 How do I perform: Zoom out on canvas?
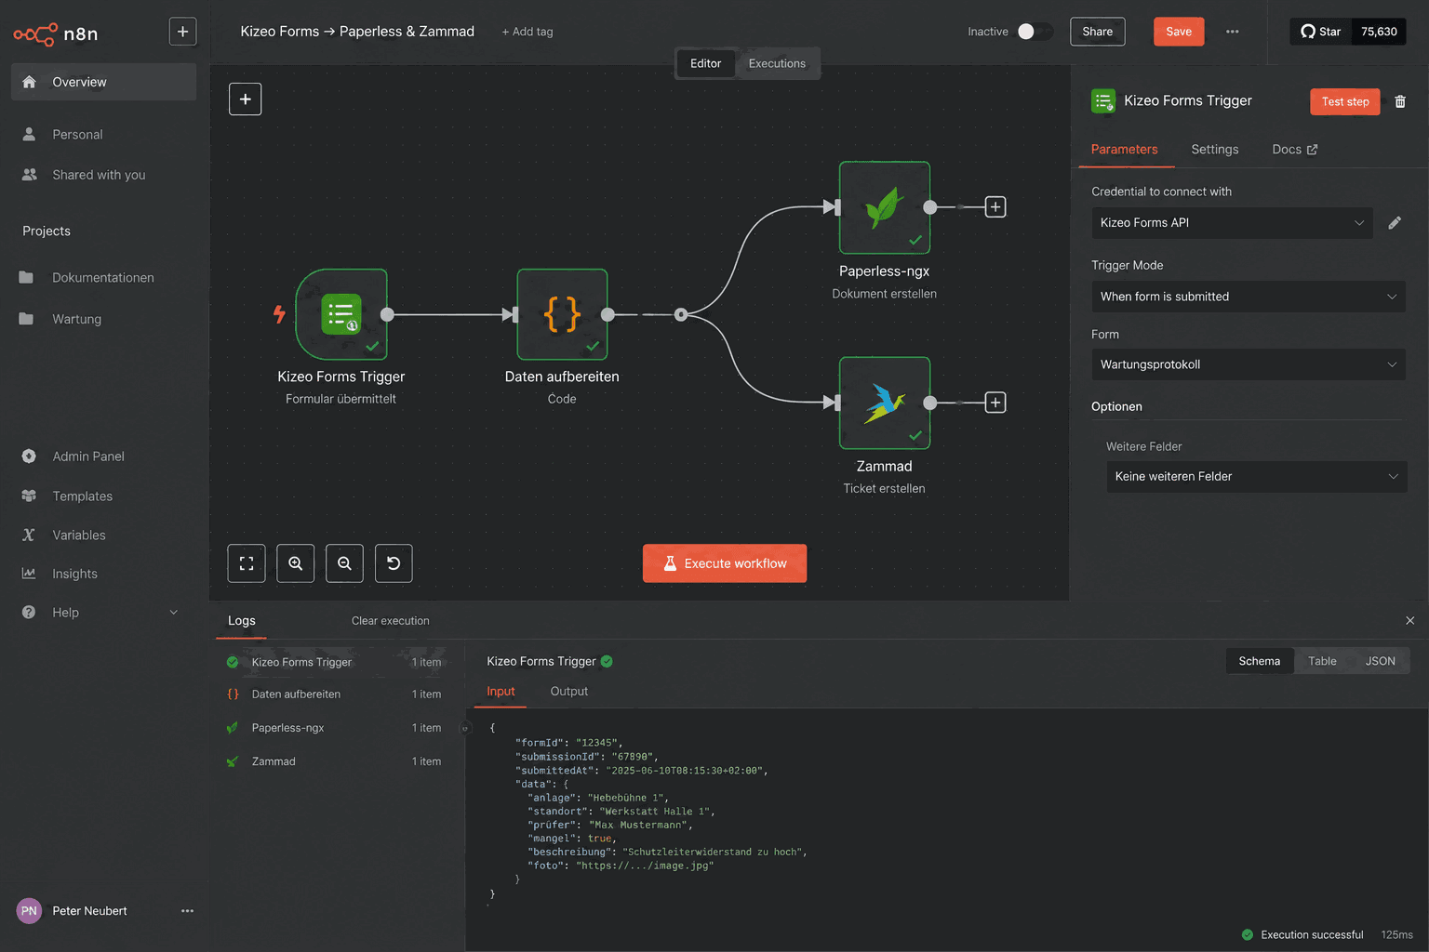click(x=344, y=563)
